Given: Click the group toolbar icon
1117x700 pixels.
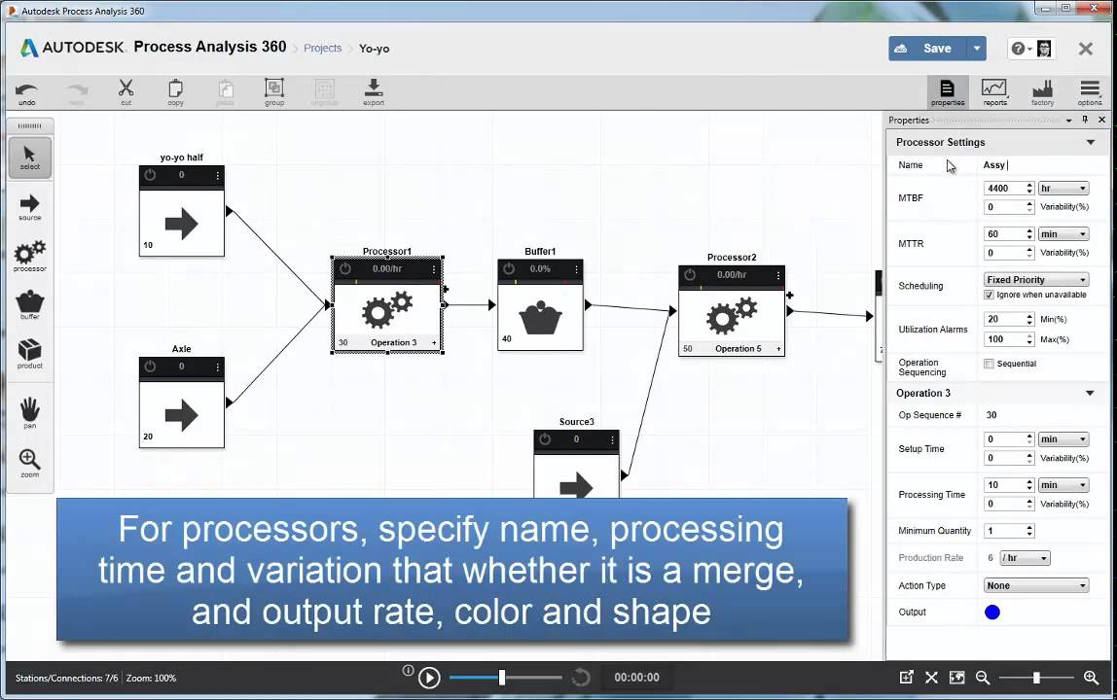Looking at the screenshot, I should pos(274,92).
